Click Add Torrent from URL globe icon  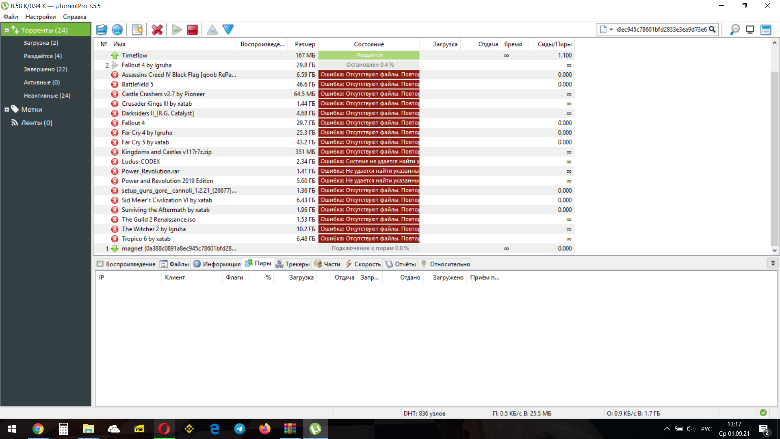(x=117, y=30)
